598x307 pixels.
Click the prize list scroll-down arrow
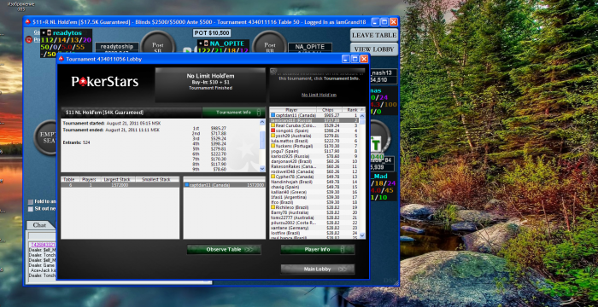[x=262, y=169]
